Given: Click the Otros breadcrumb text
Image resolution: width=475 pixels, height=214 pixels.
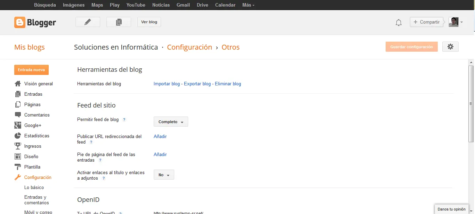Looking at the screenshot, I should [x=231, y=47].
